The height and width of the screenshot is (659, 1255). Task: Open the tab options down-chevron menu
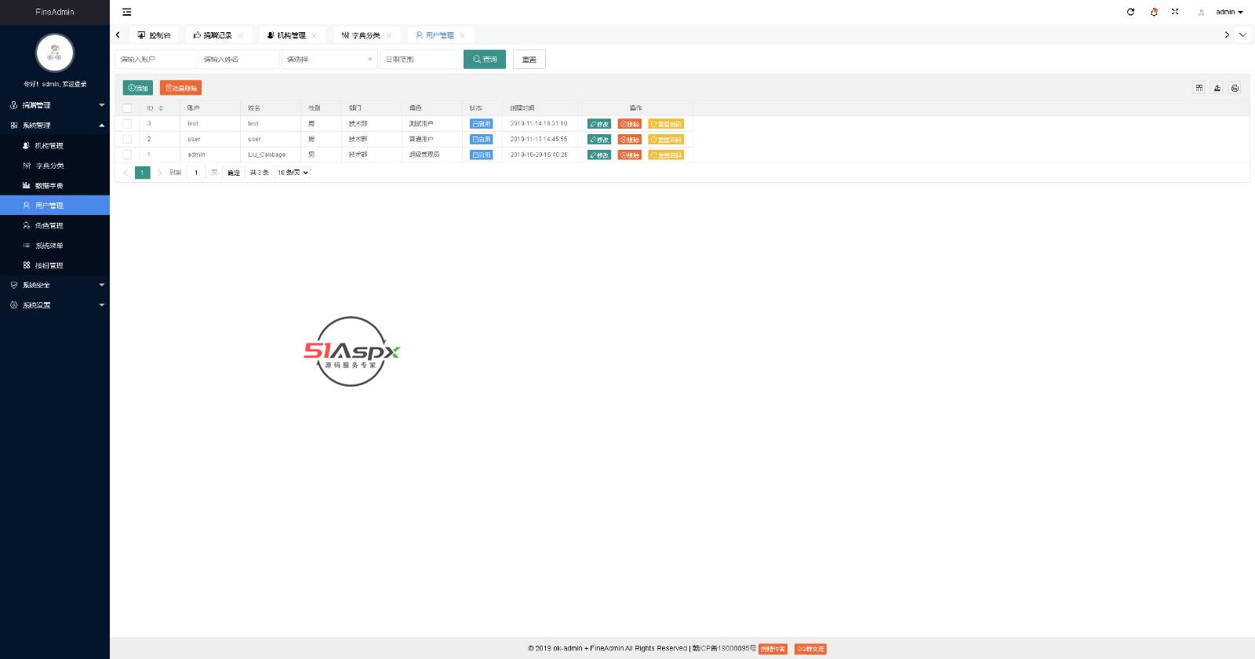click(x=1242, y=35)
